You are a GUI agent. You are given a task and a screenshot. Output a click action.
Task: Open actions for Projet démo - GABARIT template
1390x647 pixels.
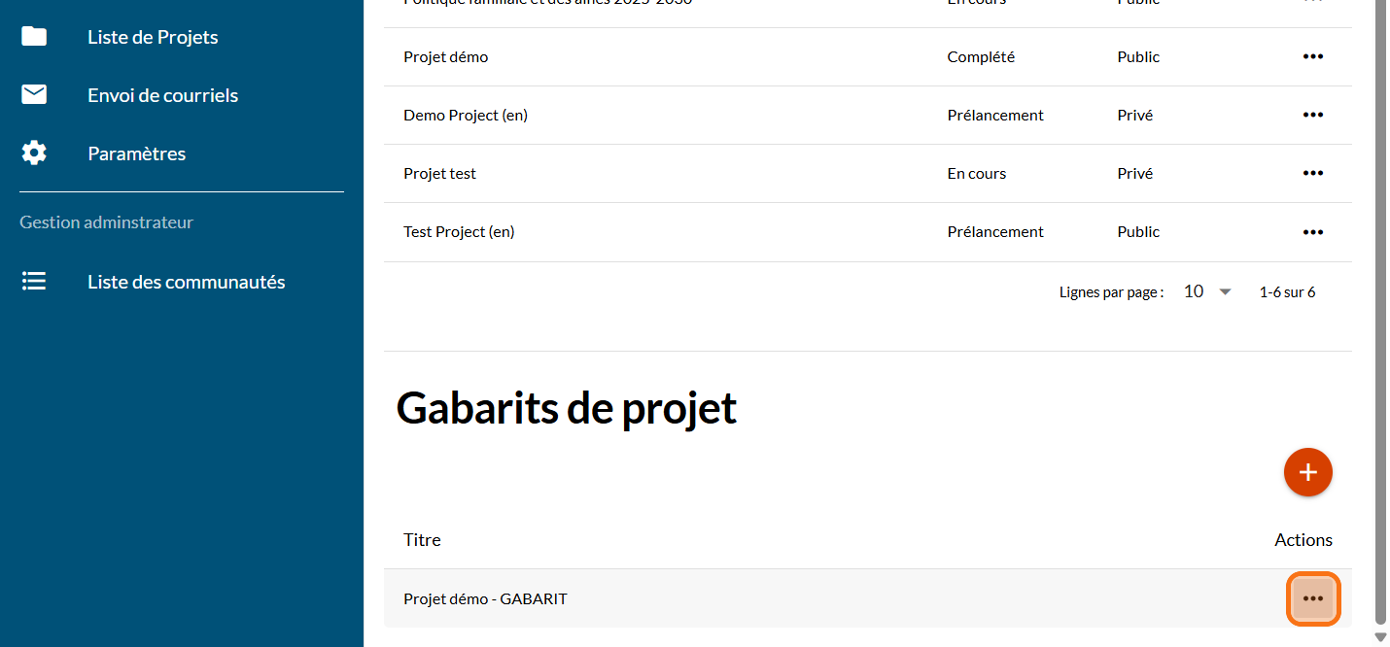pyautogui.click(x=1313, y=598)
